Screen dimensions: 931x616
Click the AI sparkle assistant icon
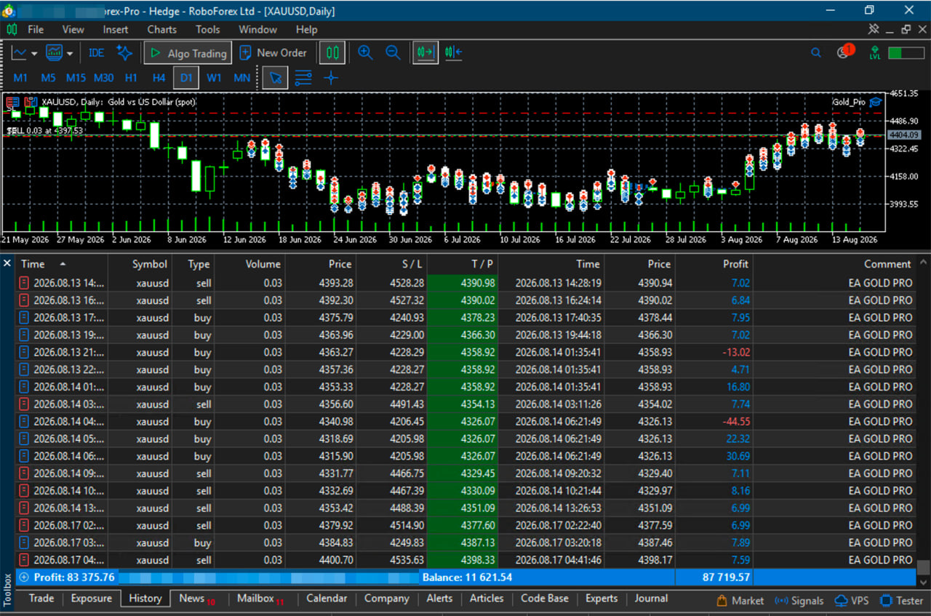point(125,53)
